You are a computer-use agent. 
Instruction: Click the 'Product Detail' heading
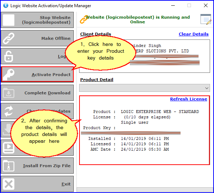point(97,80)
